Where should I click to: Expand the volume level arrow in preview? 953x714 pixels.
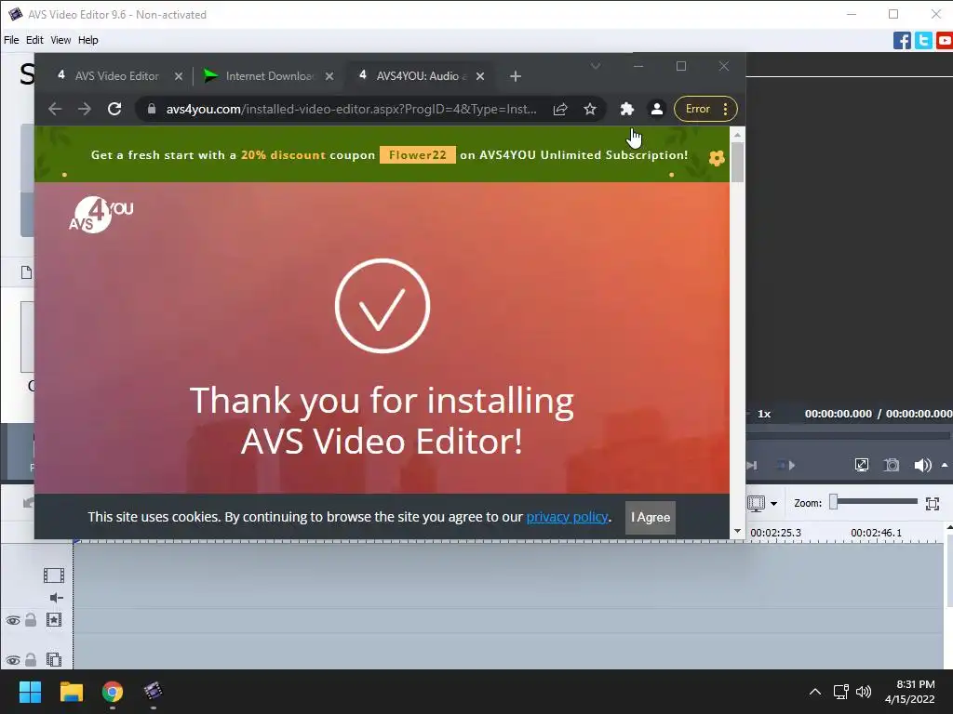[x=945, y=465]
